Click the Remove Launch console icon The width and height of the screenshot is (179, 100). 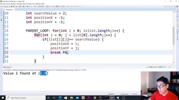(x=150, y=67)
